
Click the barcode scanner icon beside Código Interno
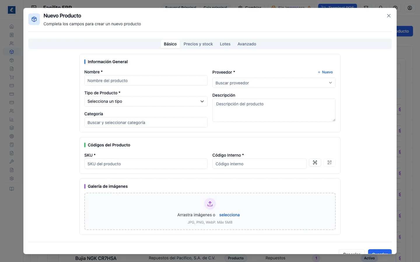tap(315, 162)
